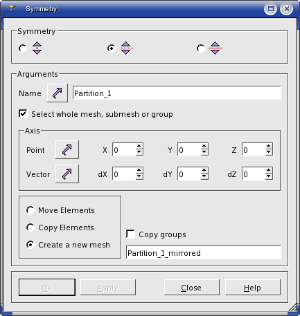
Task: Click the Point selection arrow button
Action: tap(67, 149)
